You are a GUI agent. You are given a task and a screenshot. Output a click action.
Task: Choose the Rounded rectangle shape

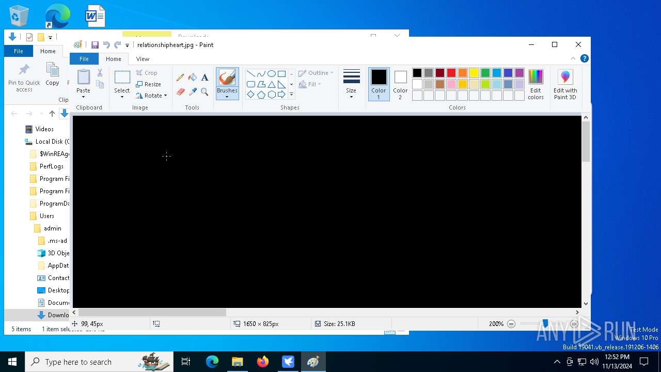[x=250, y=84]
